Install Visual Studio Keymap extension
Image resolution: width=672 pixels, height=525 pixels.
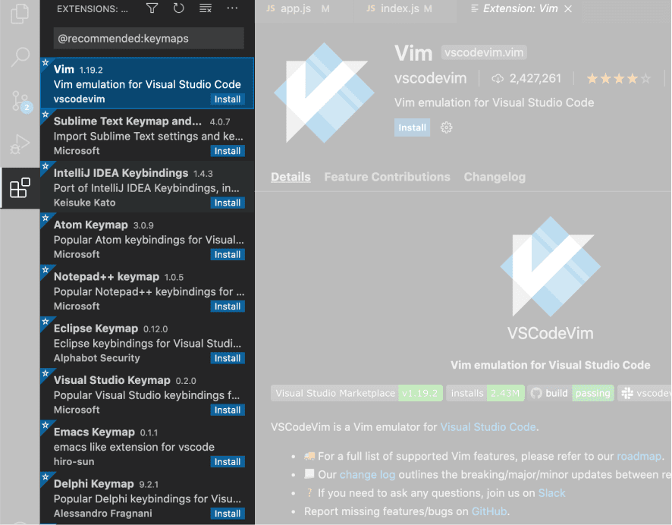[x=228, y=410]
